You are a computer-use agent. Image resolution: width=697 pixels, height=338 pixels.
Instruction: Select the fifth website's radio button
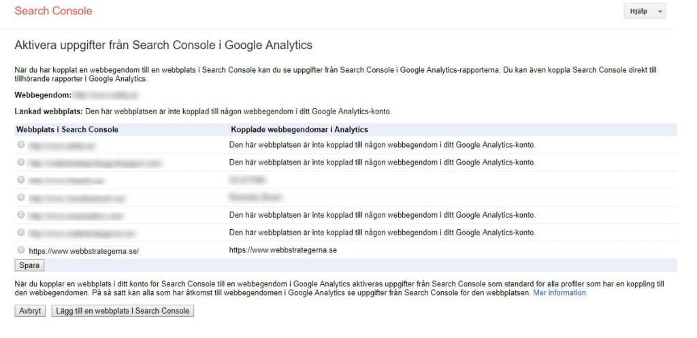pos(22,215)
